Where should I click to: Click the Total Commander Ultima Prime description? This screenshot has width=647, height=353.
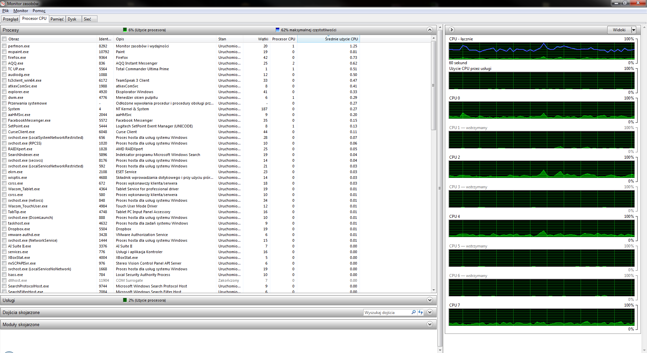pyautogui.click(x=142, y=69)
